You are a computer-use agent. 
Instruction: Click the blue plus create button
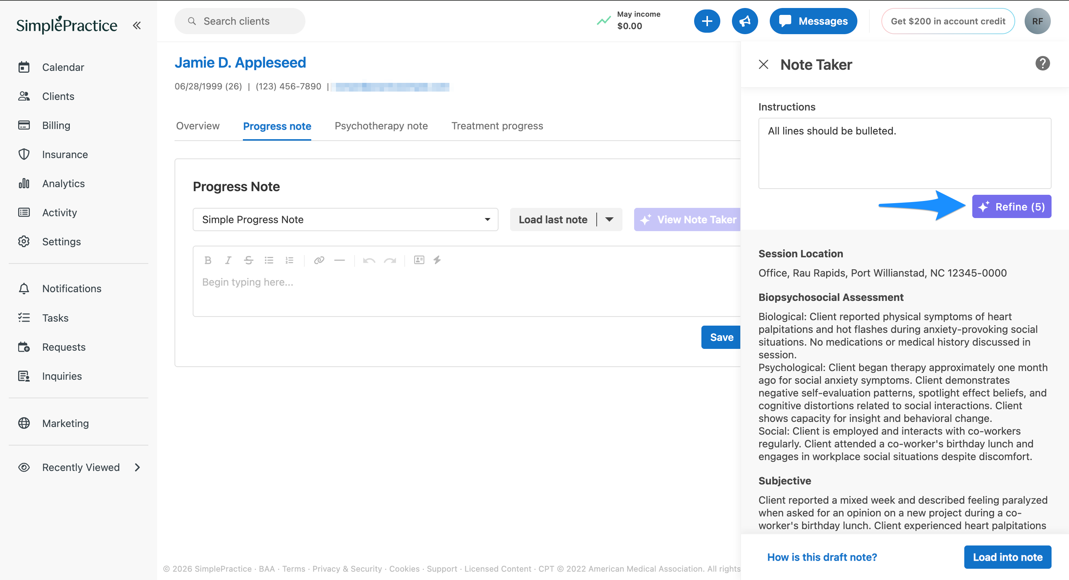pyautogui.click(x=707, y=21)
